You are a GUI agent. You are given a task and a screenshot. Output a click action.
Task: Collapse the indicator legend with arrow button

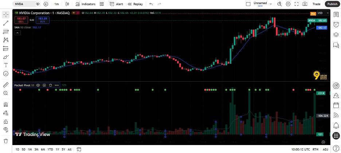(x=17, y=33)
